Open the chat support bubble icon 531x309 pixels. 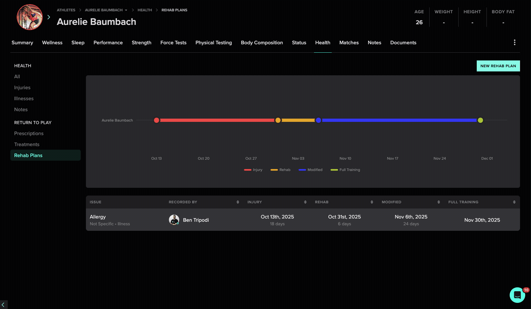[x=517, y=295]
